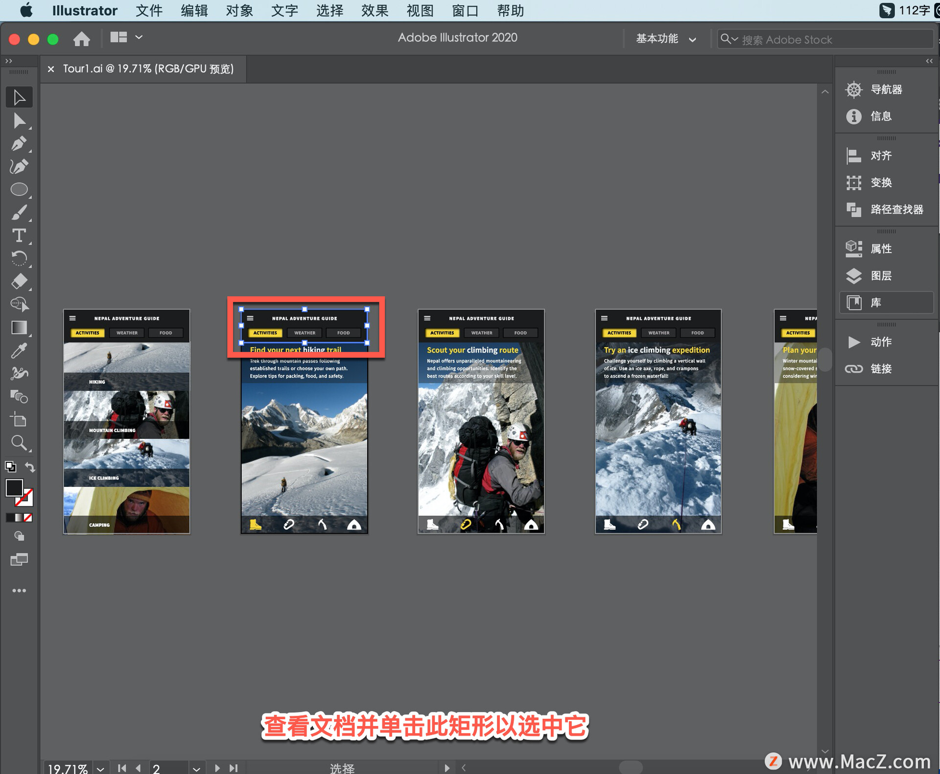This screenshot has width=940, height=774.
Task: Select the Selection tool arrow
Action: click(19, 97)
